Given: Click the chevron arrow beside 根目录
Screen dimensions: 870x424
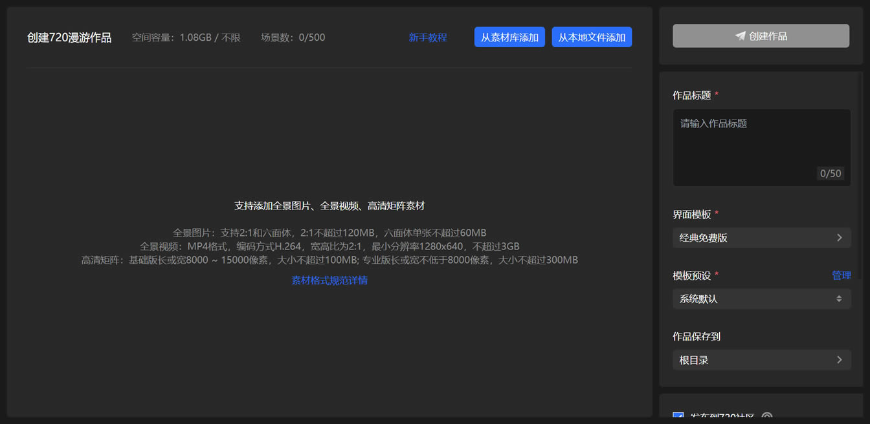Looking at the screenshot, I should point(840,360).
